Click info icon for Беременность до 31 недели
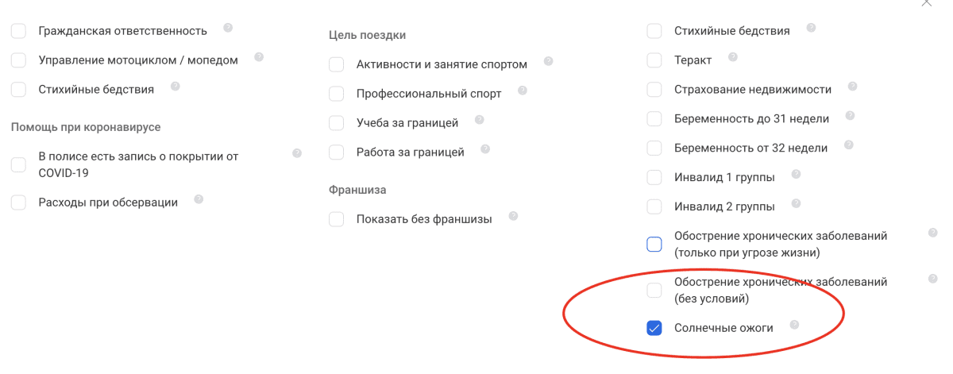 click(850, 116)
